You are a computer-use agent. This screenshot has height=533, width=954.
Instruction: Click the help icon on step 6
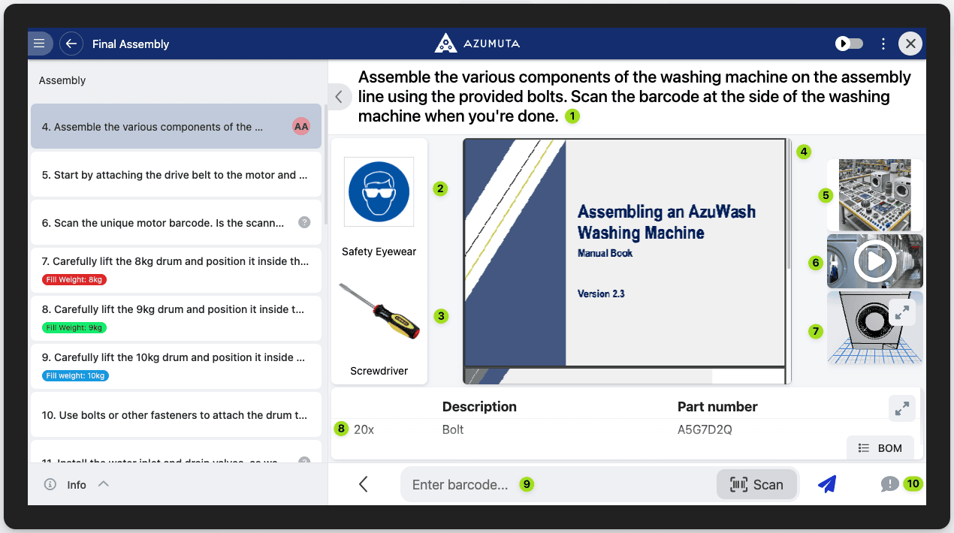(304, 222)
